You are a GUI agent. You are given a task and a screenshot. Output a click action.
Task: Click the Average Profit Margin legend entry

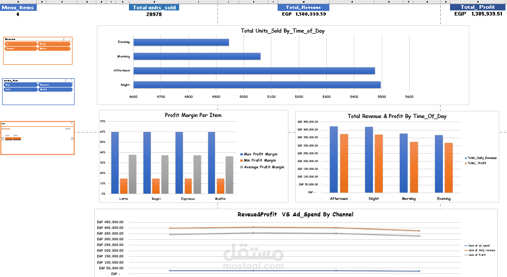(x=262, y=167)
